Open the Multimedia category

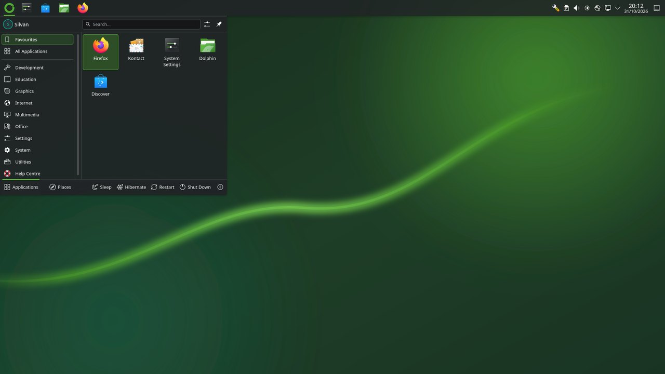(37, 115)
